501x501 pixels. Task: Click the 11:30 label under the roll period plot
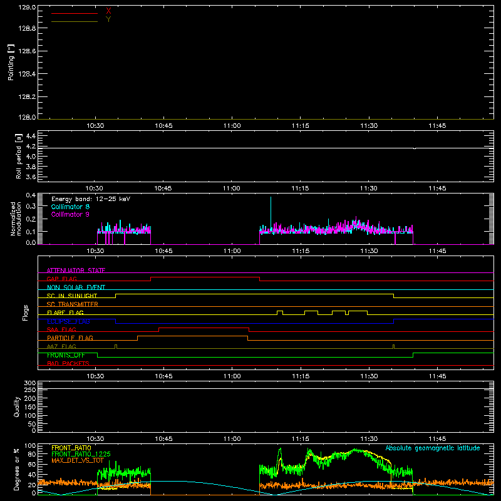(x=369, y=189)
